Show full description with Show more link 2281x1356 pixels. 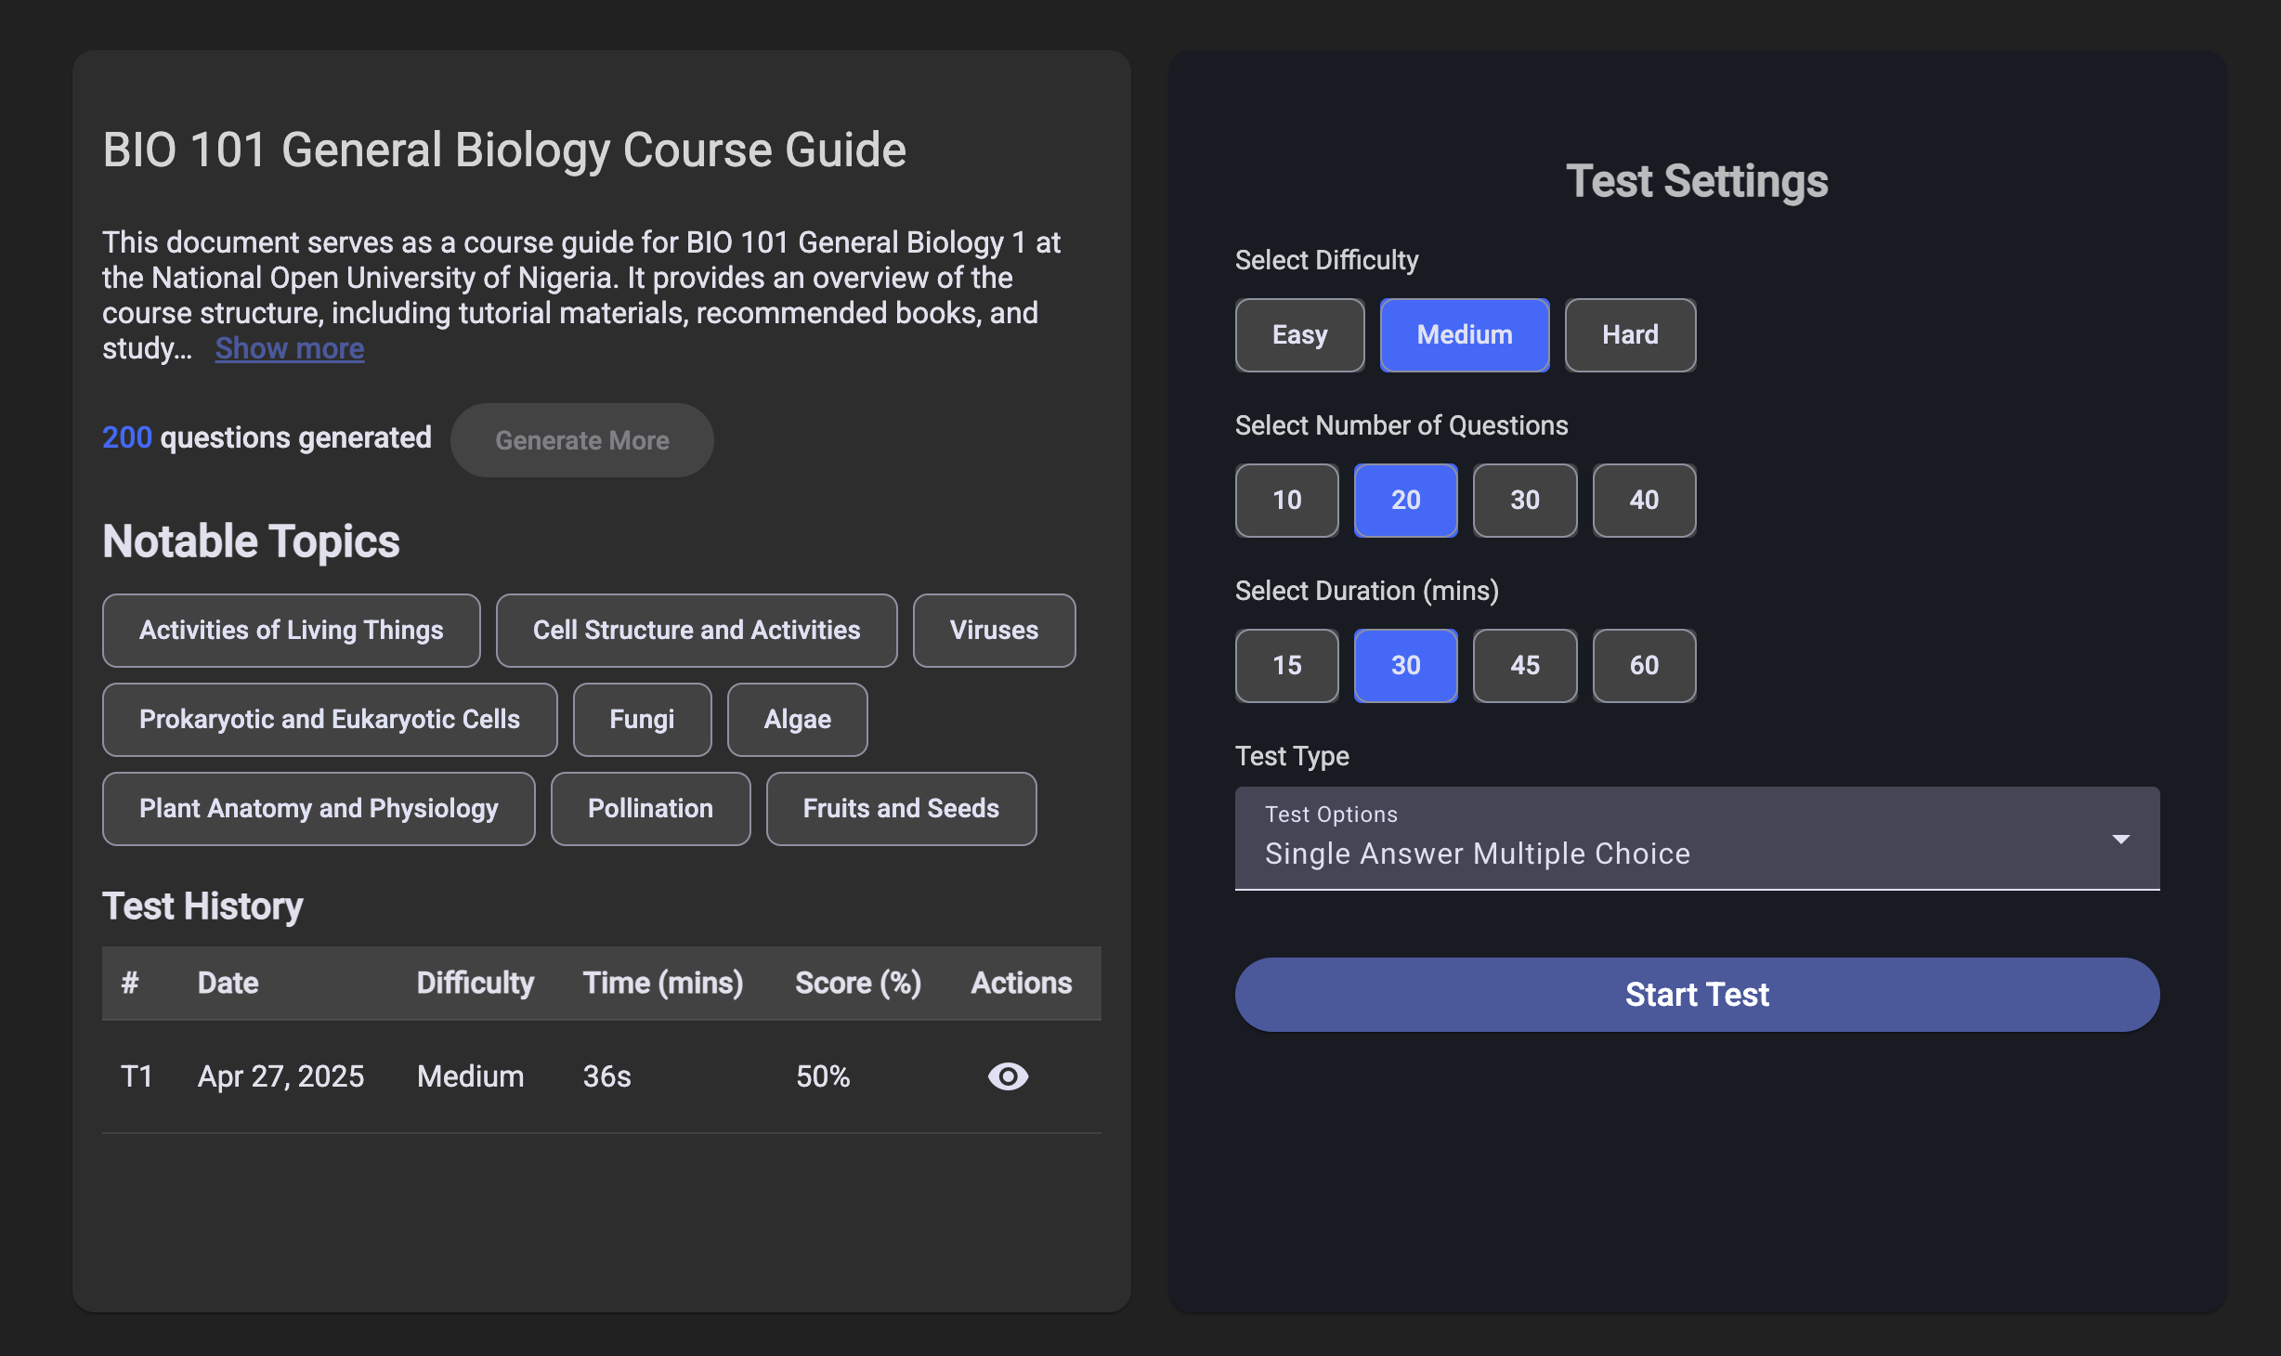click(x=289, y=347)
